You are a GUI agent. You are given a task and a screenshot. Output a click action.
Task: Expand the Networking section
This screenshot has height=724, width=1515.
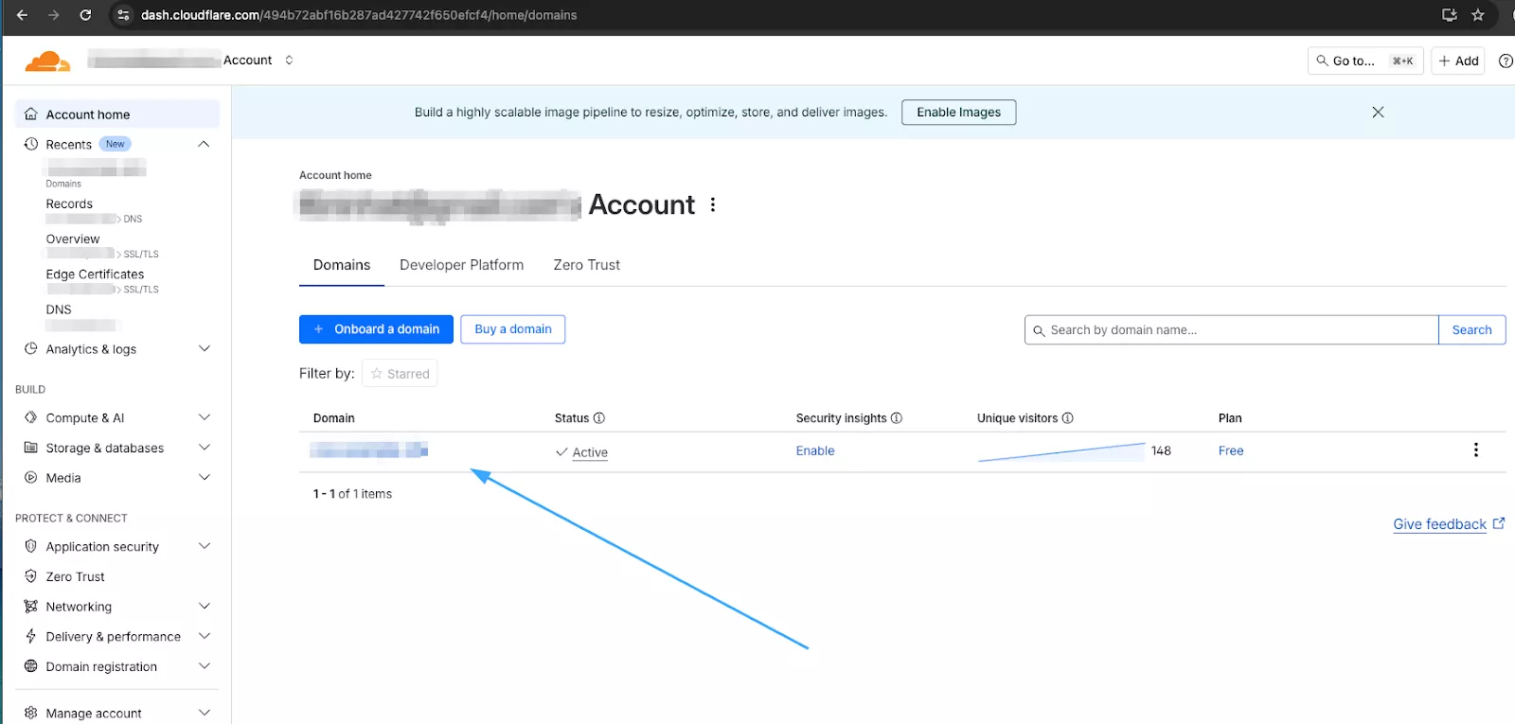204,607
